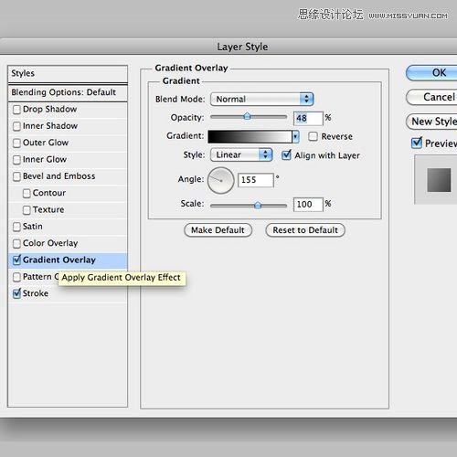Enable the Reverse checkbox

click(x=313, y=136)
